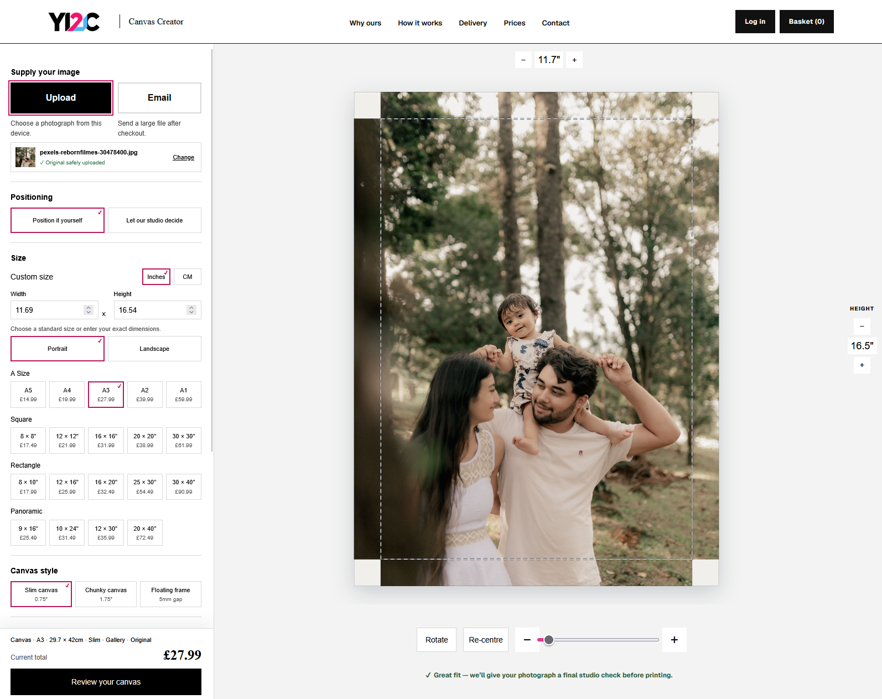Click Change link for uploaded file
The height and width of the screenshot is (699, 882).
pyautogui.click(x=183, y=157)
